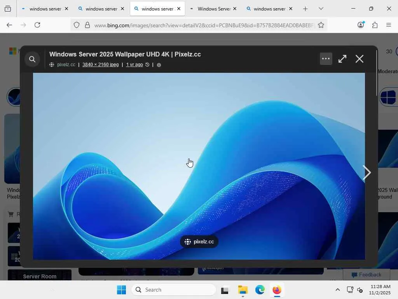
Task: Open Task View on taskbar
Action: [225, 290]
